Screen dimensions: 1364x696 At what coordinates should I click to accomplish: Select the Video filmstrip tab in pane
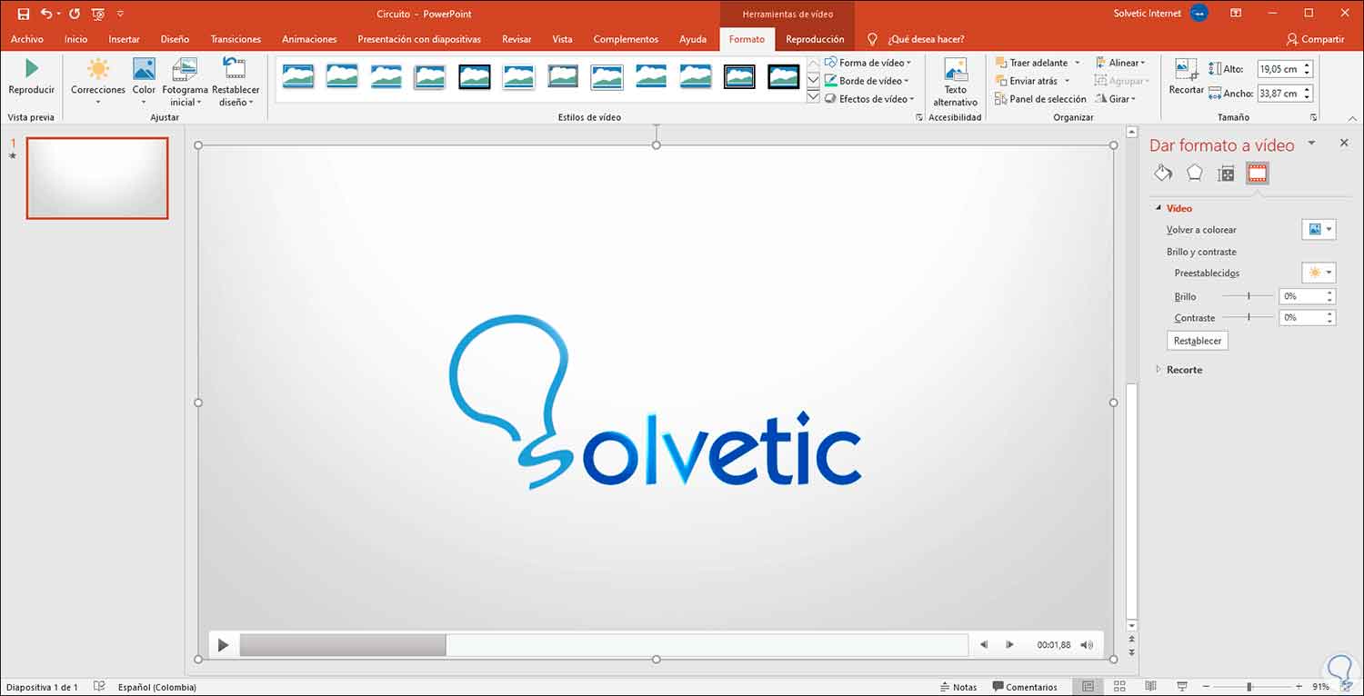1258,174
